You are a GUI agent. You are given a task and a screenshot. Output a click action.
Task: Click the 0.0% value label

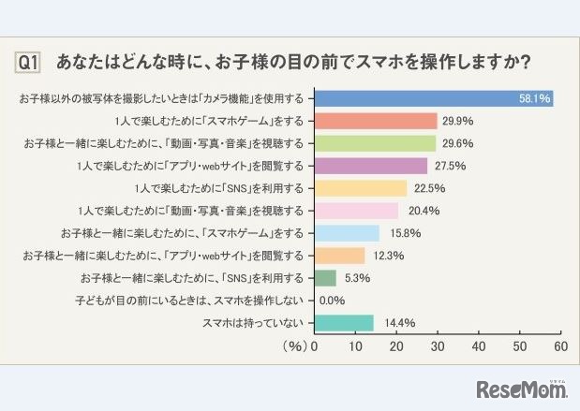tap(333, 301)
